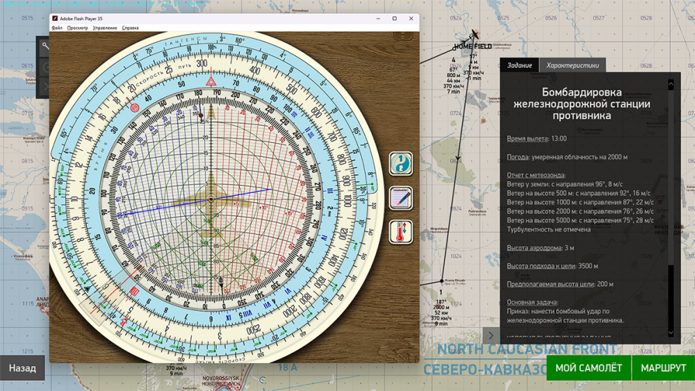Click the red circular index marker

(x=134, y=108)
